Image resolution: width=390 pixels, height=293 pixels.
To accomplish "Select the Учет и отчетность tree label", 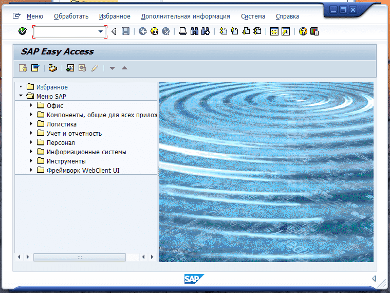I will click(74, 134).
